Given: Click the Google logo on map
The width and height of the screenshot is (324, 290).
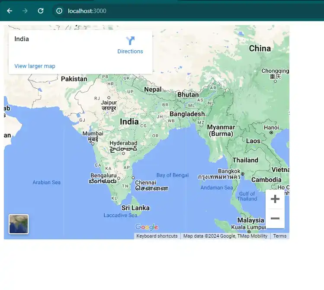Looking at the screenshot, I should (147, 227).
